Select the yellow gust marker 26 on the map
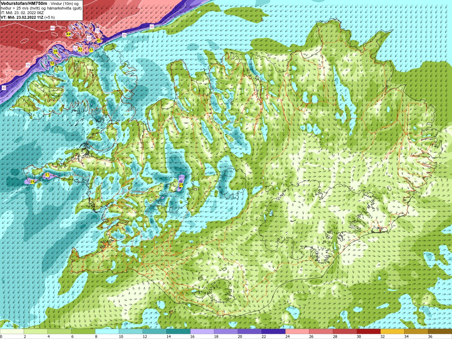This screenshot has height=339, width=452. (x=32, y=182)
